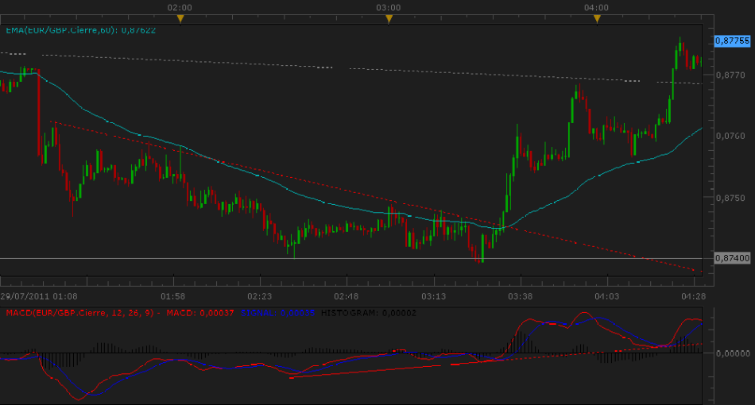This screenshot has height=405, width=755.
Task: Select the 29/07/2011 01:08 date label
Action: point(39,295)
